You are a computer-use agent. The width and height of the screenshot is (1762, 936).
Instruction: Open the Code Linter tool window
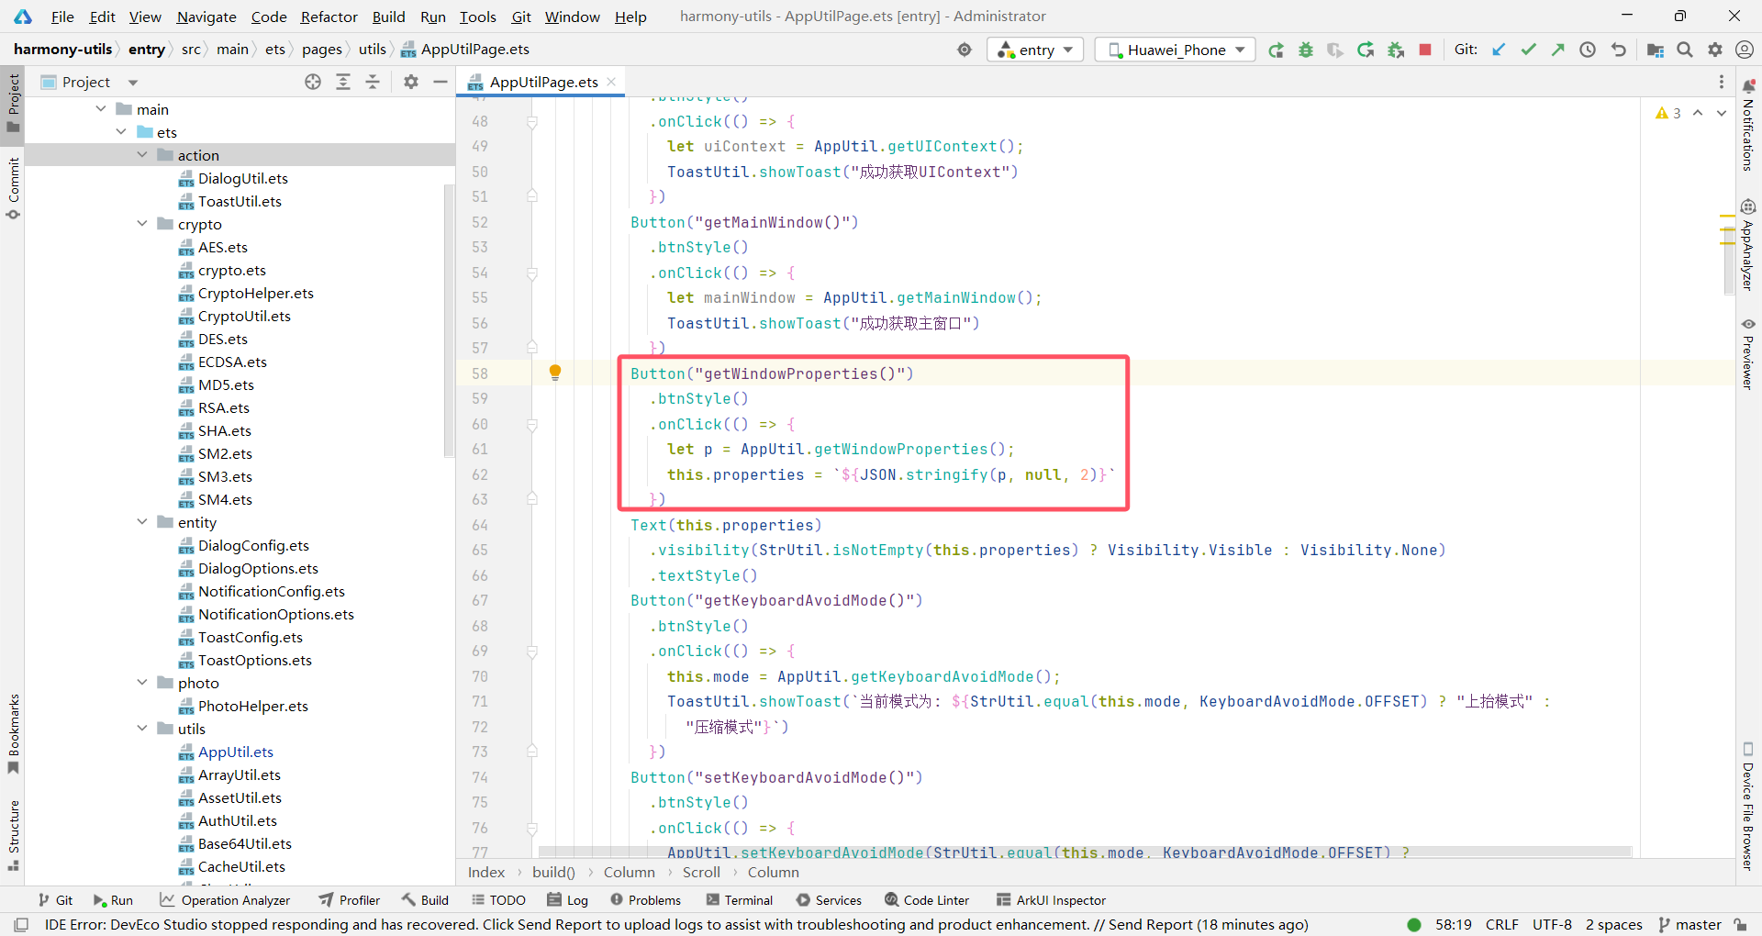[927, 900]
